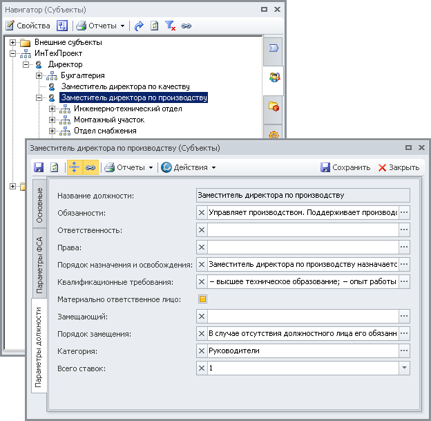Viewport: 431px width, 421px height.
Task: Clear the Права field with X
Action: (202, 247)
